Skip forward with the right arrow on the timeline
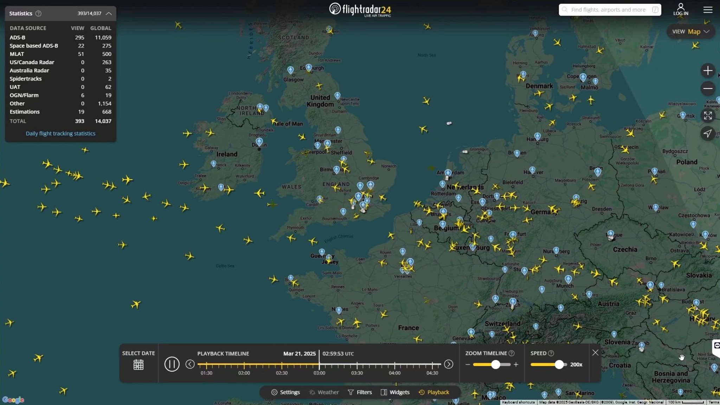The image size is (720, 405). (x=449, y=364)
